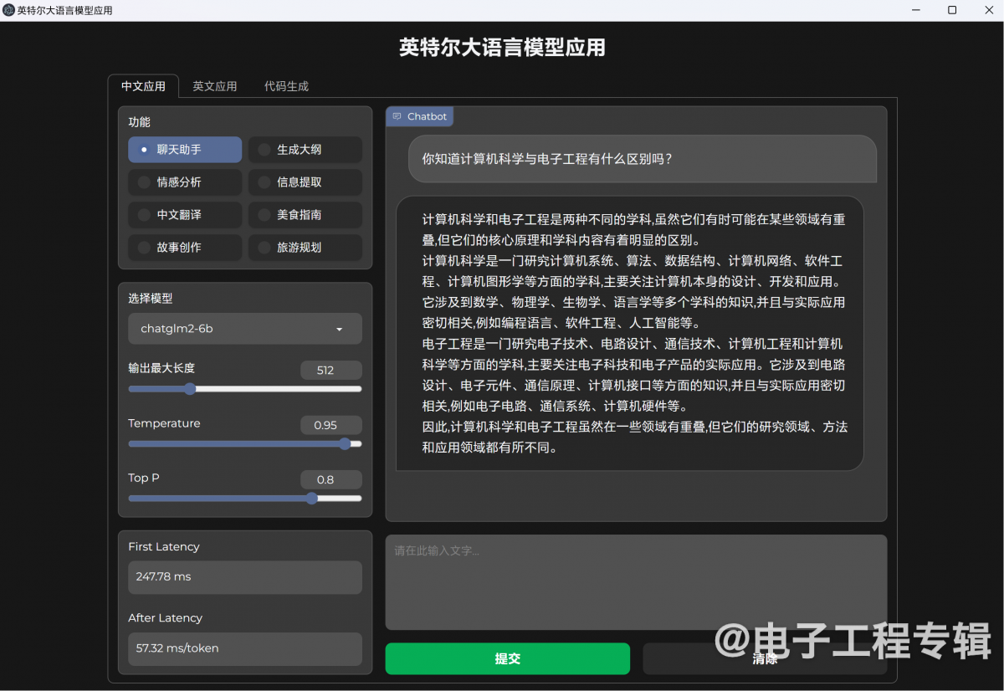This screenshot has width=1004, height=691.
Task: Click the After Latency 57.32 ms/token field
Action: 245,648
